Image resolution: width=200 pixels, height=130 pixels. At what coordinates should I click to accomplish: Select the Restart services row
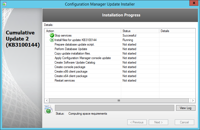pos(120,80)
